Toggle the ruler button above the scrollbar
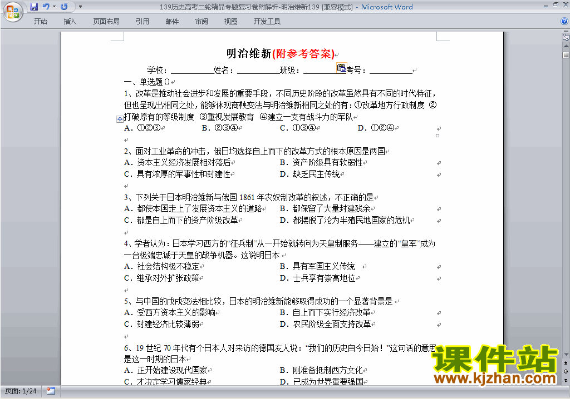The width and height of the screenshot is (570, 399). 566,37
